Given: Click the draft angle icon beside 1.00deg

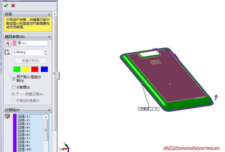Looking at the screenshot, I should tap(7, 52).
